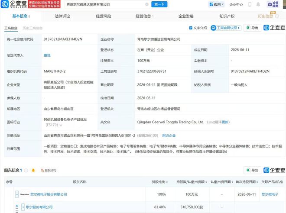Open related product 歌尔微电子 link
Viewport: 286px width, 213px height.
(x=270, y=194)
